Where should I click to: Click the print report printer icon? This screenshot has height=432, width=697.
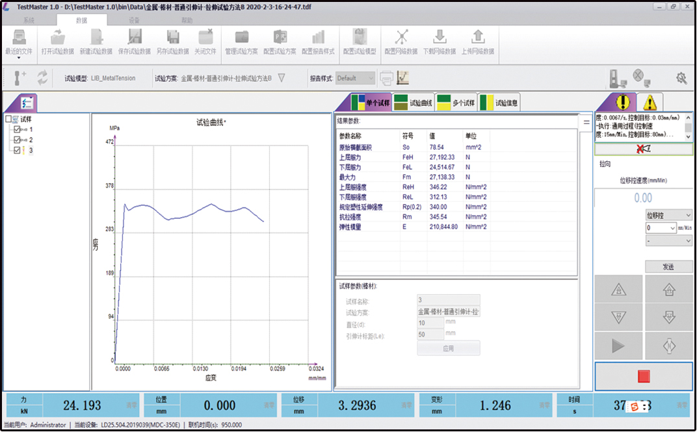point(386,78)
